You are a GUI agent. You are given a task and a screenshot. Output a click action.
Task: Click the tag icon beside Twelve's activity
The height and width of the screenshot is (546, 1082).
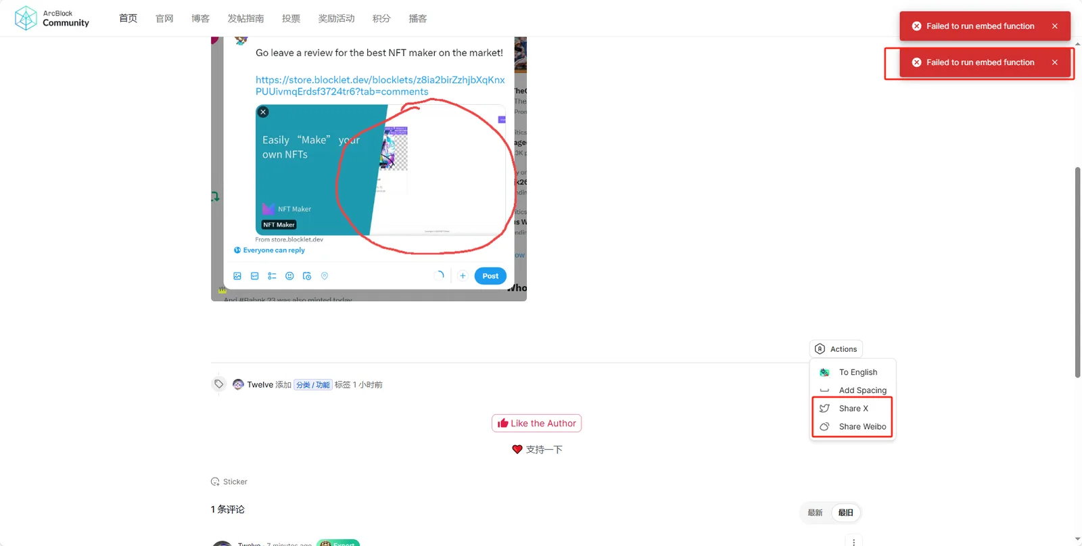pyautogui.click(x=219, y=384)
